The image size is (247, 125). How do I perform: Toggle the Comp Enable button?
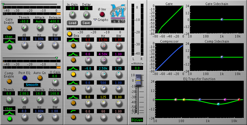point(9,81)
